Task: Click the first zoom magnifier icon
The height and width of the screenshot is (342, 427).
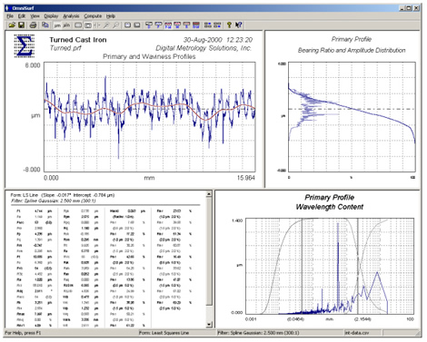Action: (106, 25)
